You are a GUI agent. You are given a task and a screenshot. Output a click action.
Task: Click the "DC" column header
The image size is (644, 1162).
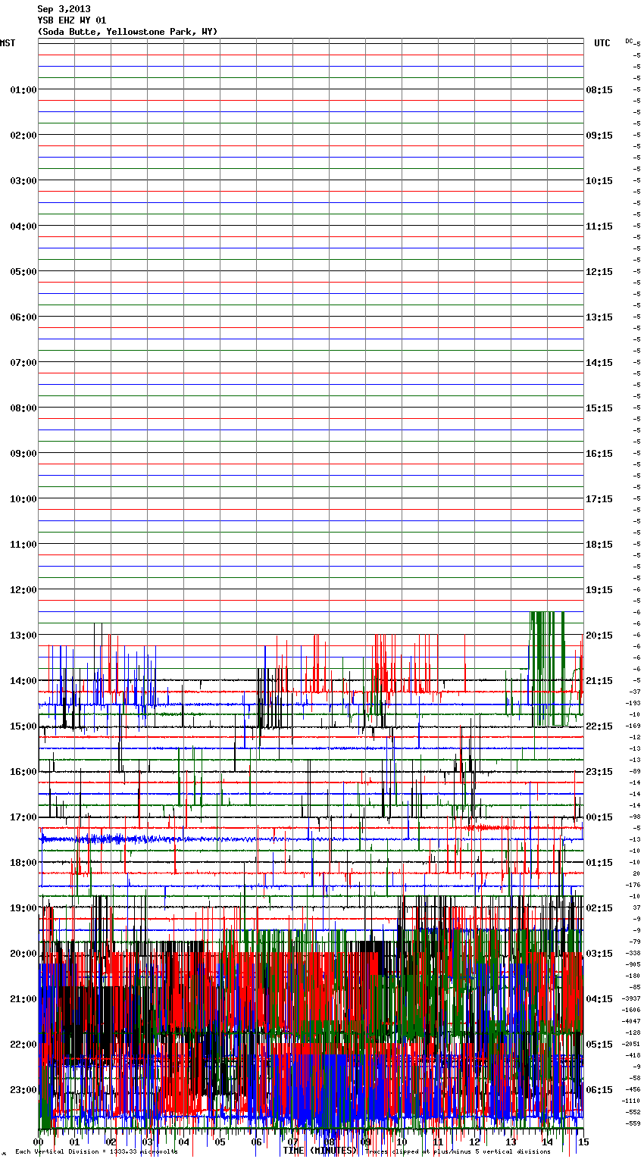tap(630, 41)
